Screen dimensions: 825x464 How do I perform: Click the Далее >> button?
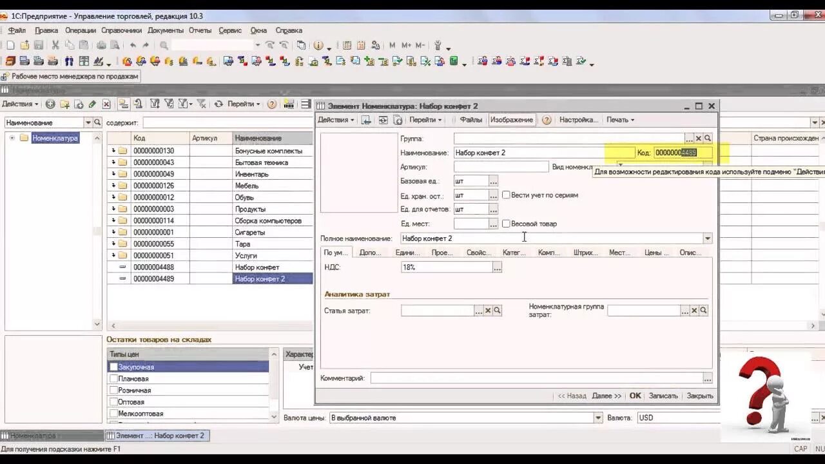click(x=607, y=396)
